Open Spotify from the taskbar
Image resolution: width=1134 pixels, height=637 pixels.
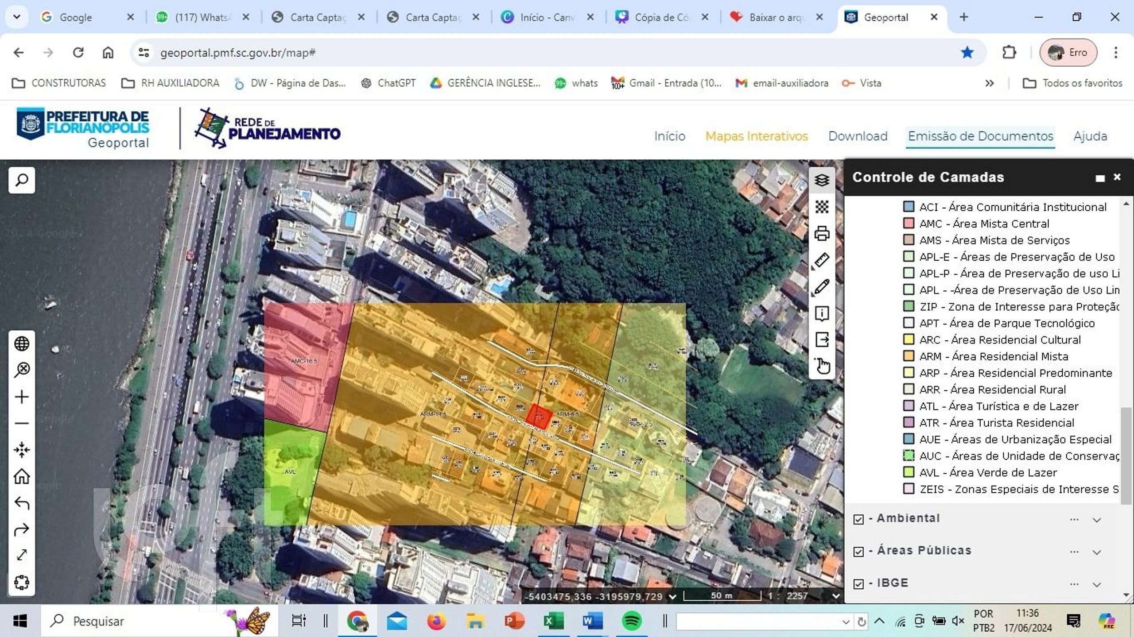[x=632, y=621]
